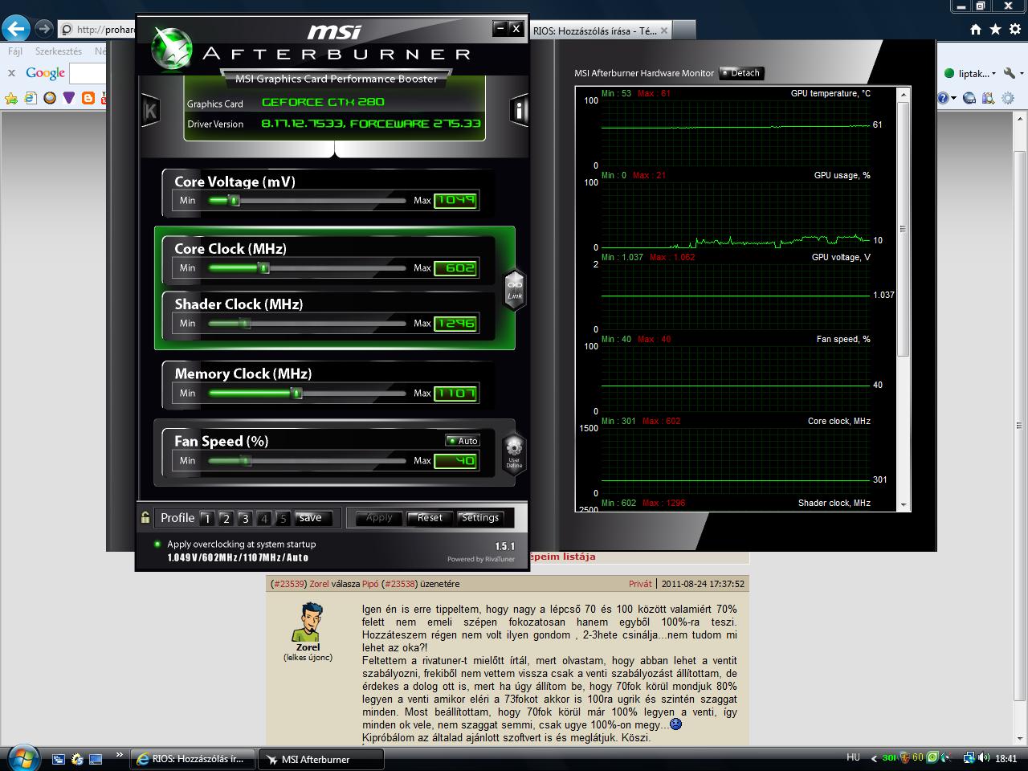Image resolution: width=1028 pixels, height=771 pixels.
Task: Open the Fájl menu in browser
Action: point(14,51)
